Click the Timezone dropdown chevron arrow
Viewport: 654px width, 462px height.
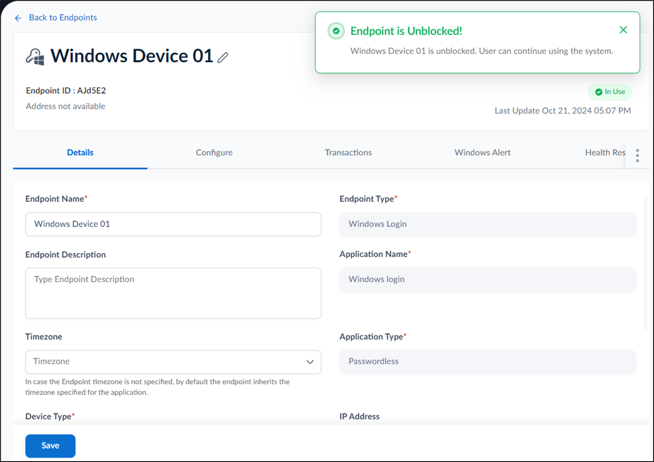click(x=310, y=362)
